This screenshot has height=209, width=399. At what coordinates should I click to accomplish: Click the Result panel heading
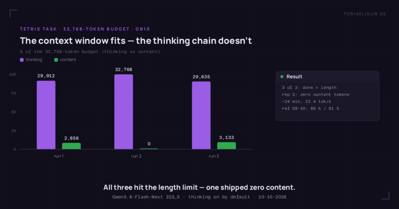(295, 77)
